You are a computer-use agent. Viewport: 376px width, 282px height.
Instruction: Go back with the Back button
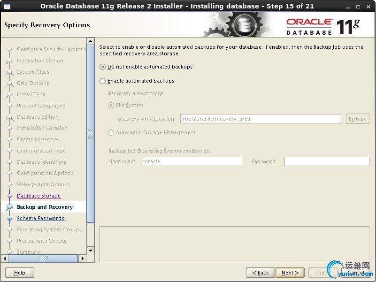coord(261,273)
